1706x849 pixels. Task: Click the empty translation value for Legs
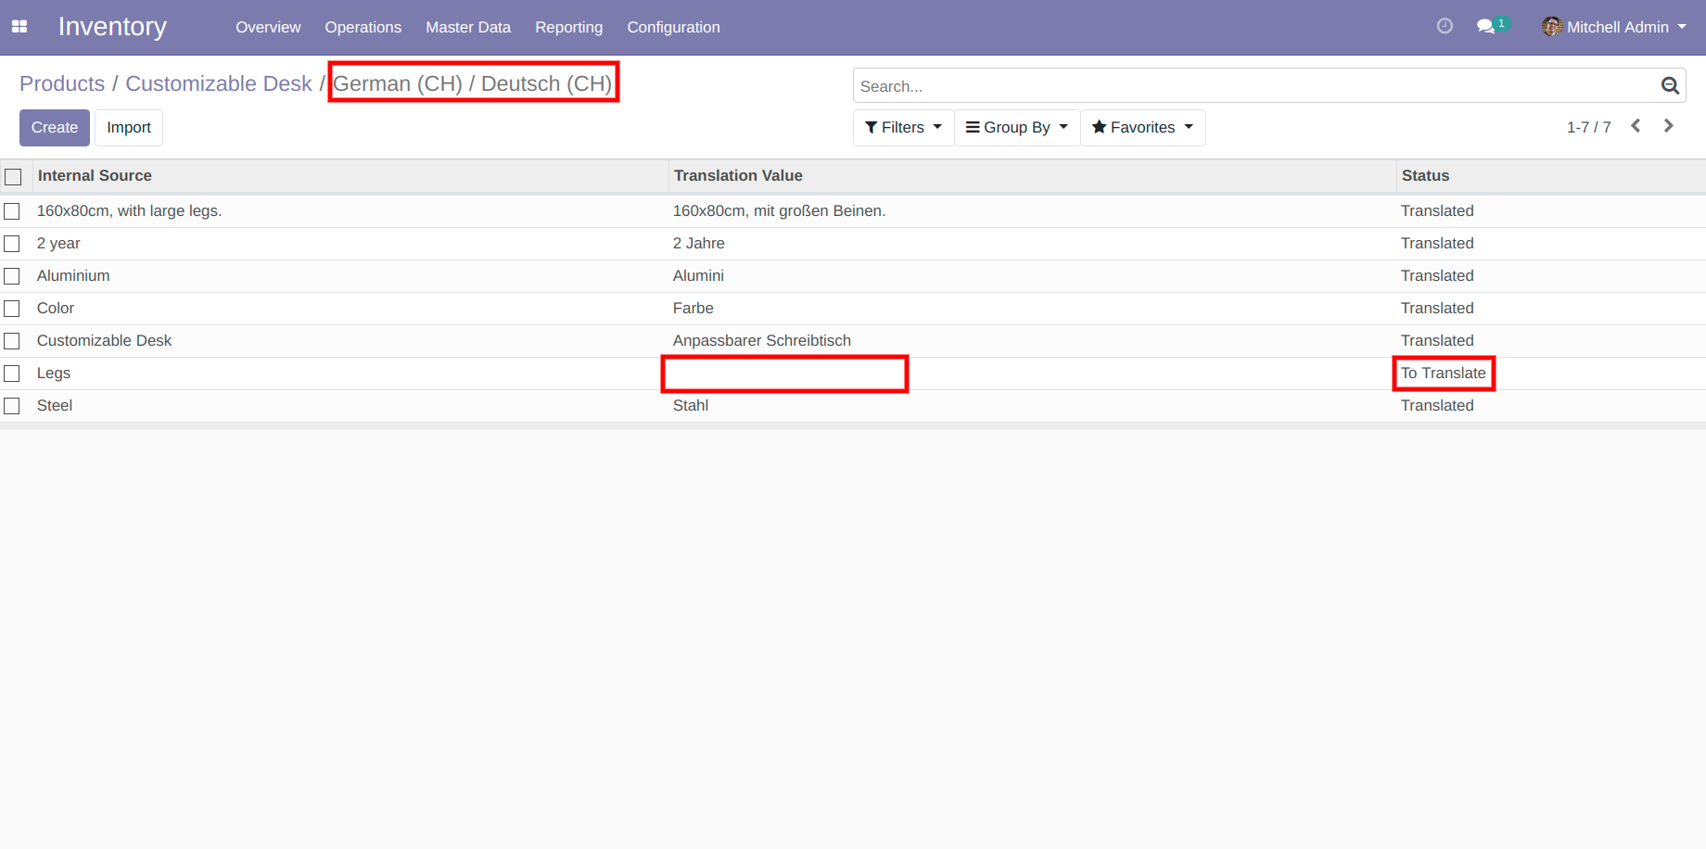pyautogui.click(x=784, y=374)
